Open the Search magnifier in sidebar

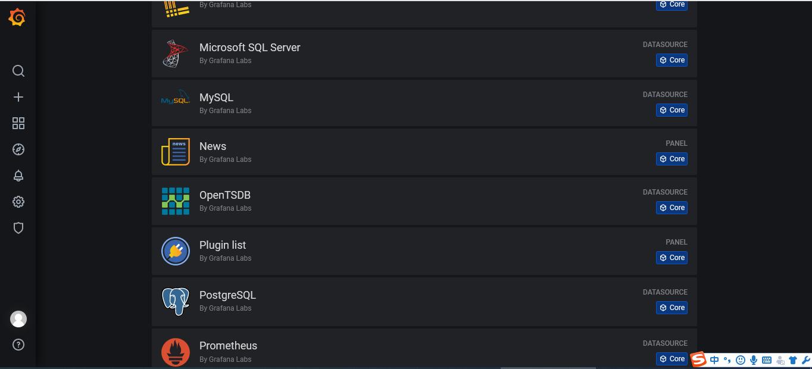pyautogui.click(x=18, y=71)
